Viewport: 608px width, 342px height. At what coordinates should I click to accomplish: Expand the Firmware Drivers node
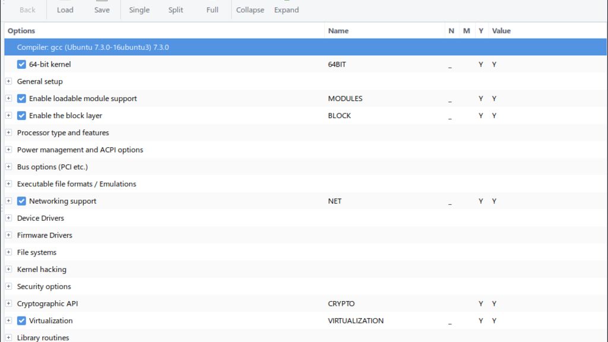pyautogui.click(x=8, y=235)
